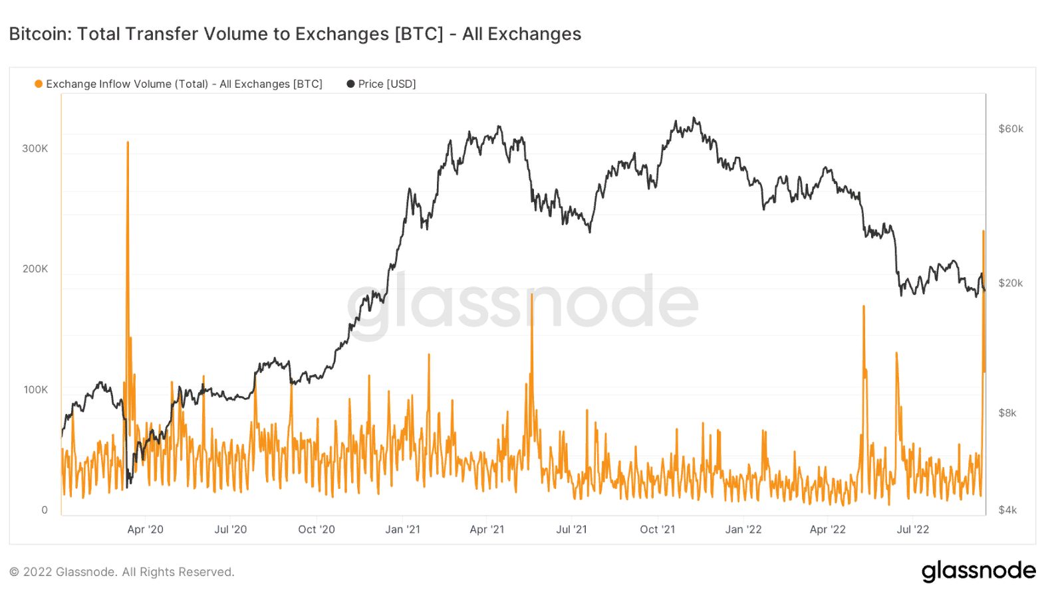Screen dimensions: 1050x592
Task: Click the orange Exchange Inflow Volume legend dot
Action: (39, 84)
